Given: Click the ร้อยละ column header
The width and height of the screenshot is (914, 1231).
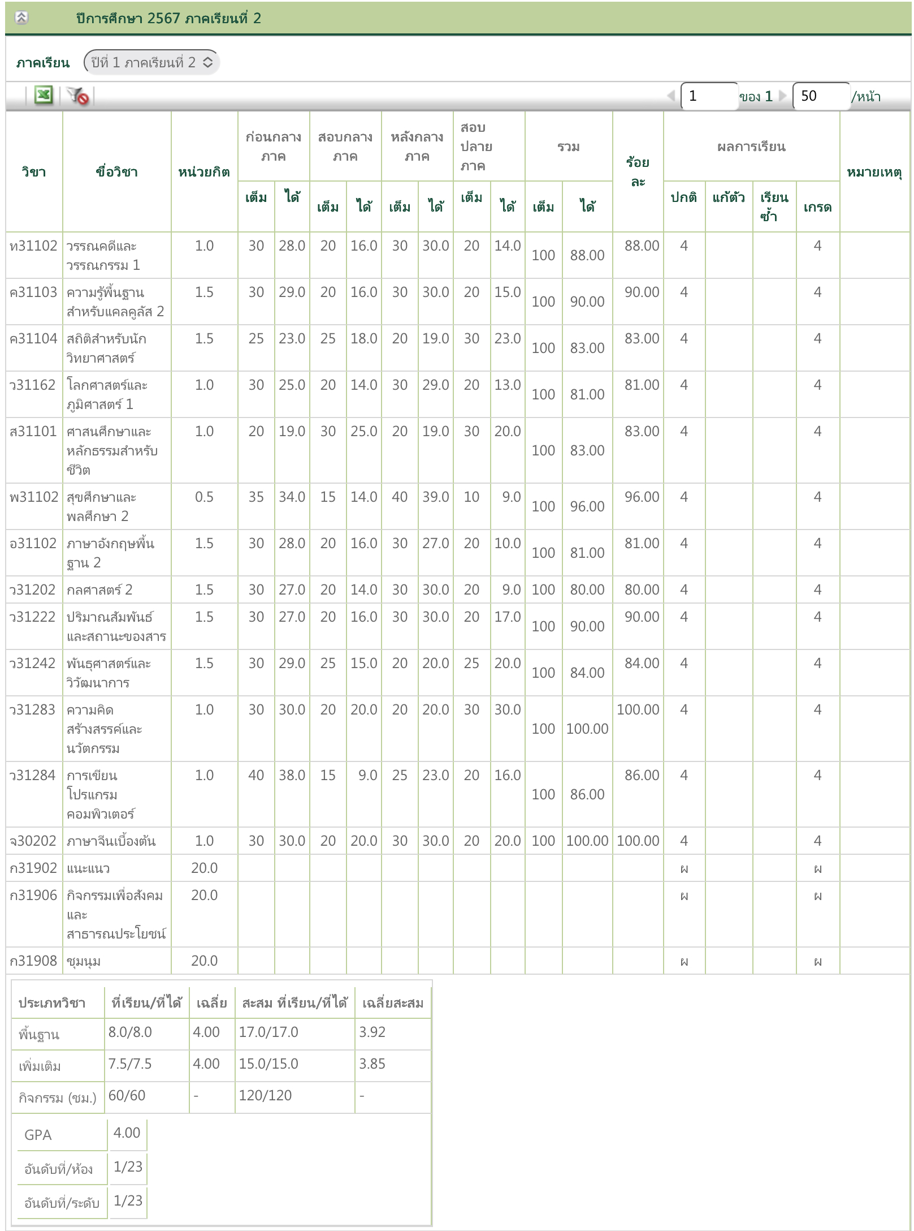Looking at the screenshot, I should (638, 171).
